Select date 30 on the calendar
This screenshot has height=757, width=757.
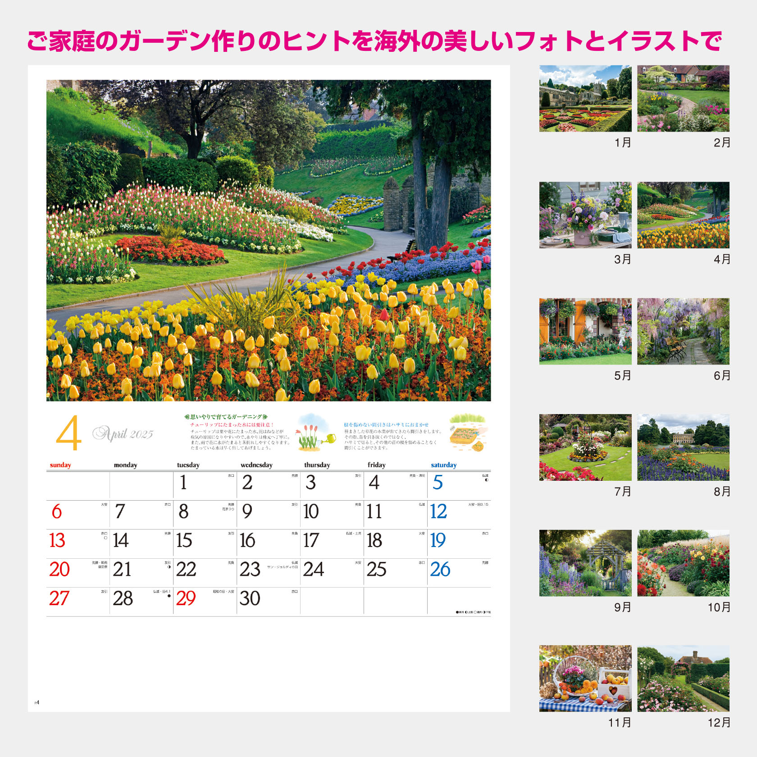click(x=250, y=598)
